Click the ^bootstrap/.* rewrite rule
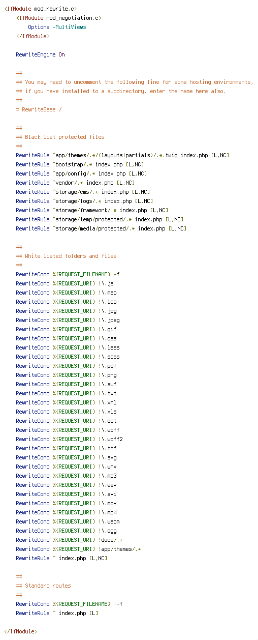 [x=80, y=164]
